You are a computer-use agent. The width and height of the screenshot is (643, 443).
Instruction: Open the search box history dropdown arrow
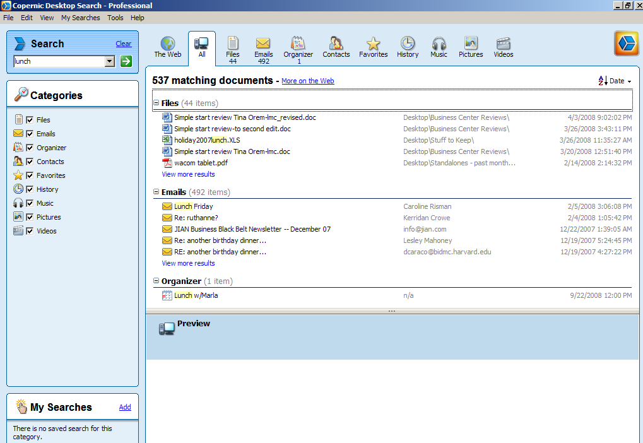(110, 62)
